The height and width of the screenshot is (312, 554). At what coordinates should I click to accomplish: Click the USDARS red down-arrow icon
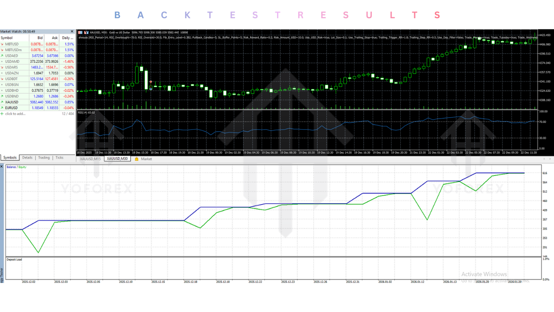pyautogui.click(x=2, y=67)
